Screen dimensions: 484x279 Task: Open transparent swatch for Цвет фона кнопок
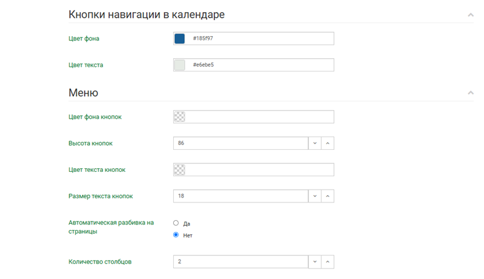179,117
